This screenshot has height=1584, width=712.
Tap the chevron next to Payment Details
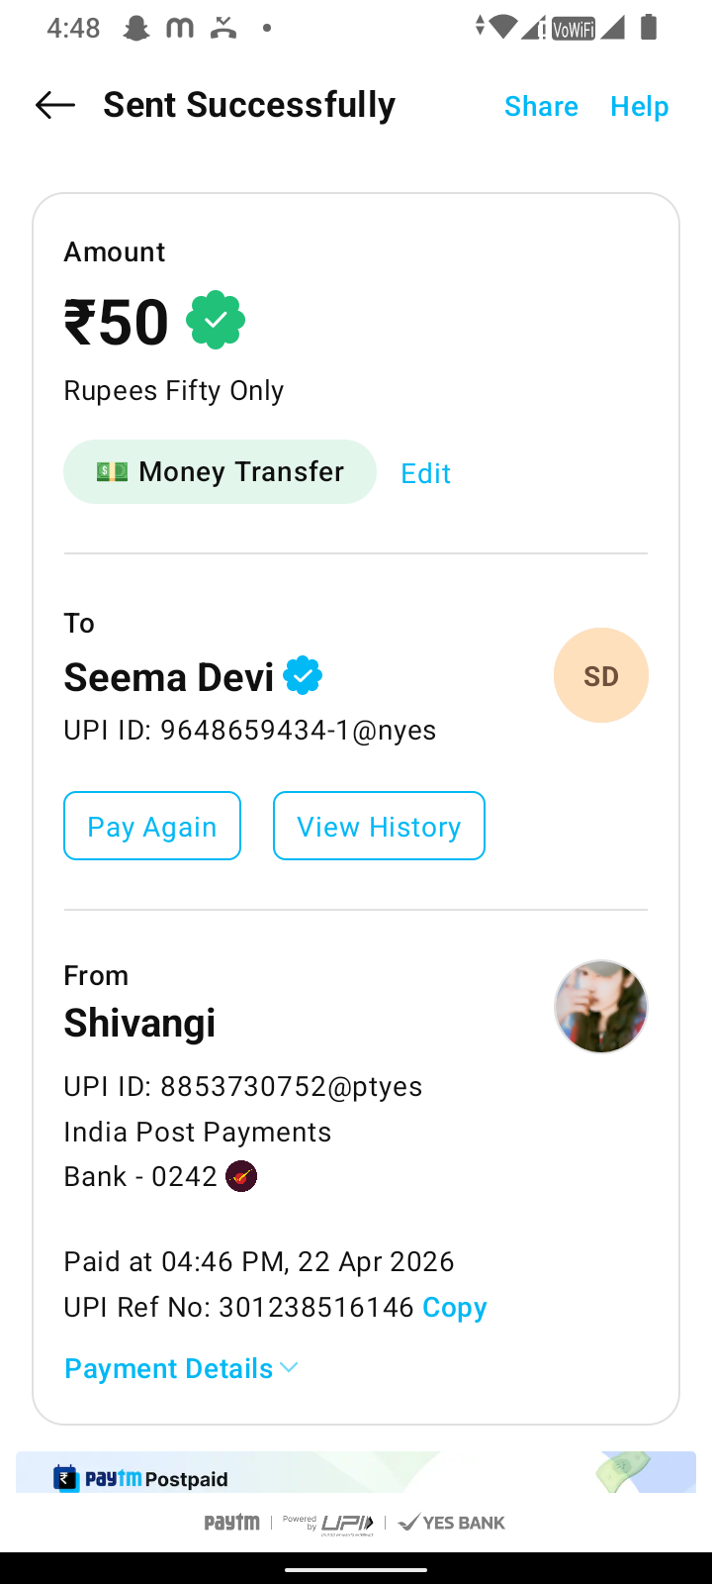pos(289,1368)
